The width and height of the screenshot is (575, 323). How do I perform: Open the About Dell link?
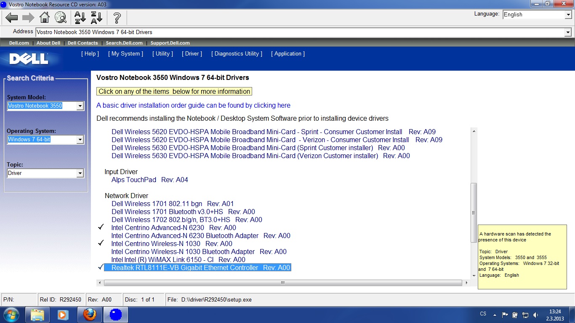[48, 43]
